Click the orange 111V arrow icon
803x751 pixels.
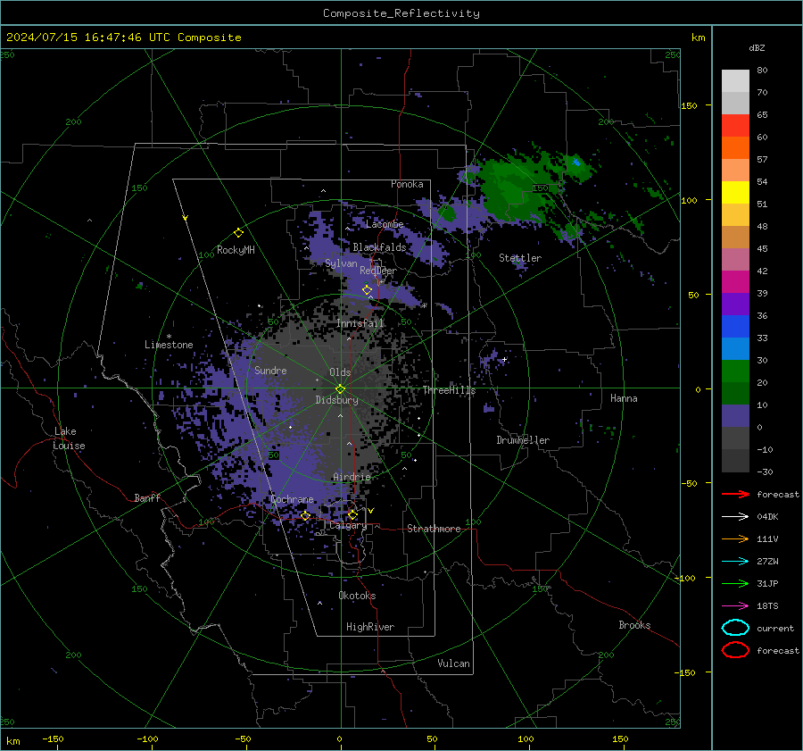(735, 538)
